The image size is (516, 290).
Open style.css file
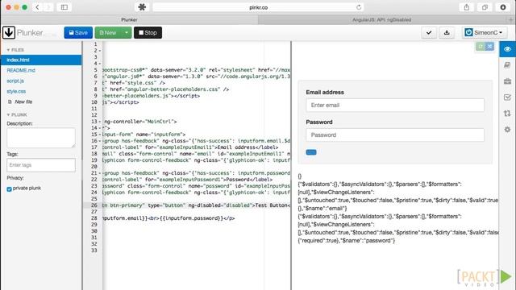[x=16, y=91]
